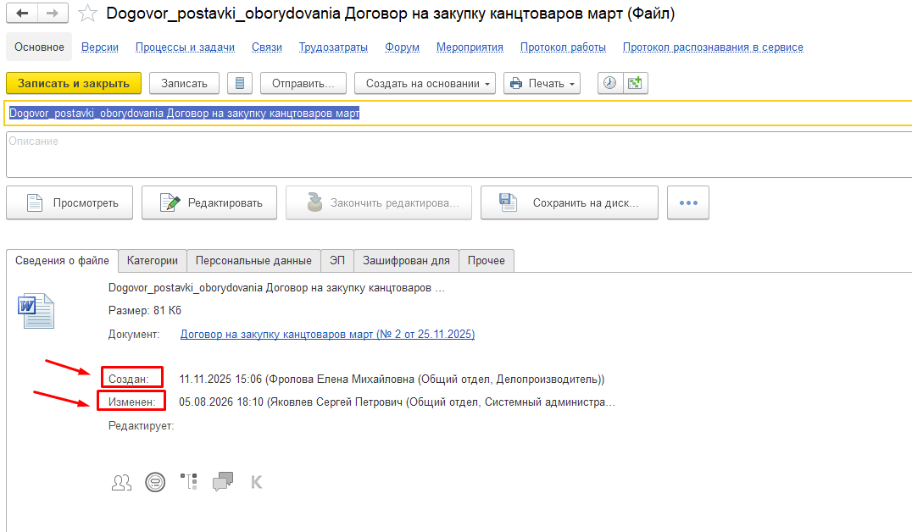Image resolution: width=912 pixels, height=532 pixels.
Task: Click the three-dots more actions button
Action: pyautogui.click(x=688, y=203)
